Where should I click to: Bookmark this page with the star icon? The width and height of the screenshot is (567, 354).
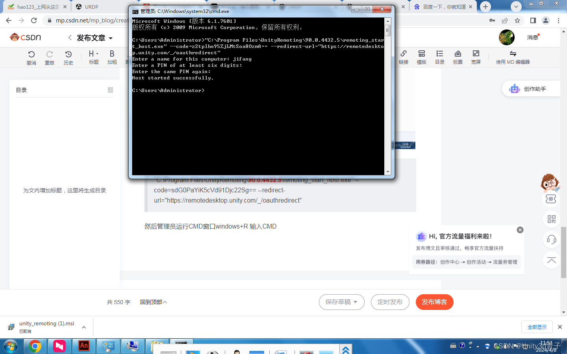point(517,20)
